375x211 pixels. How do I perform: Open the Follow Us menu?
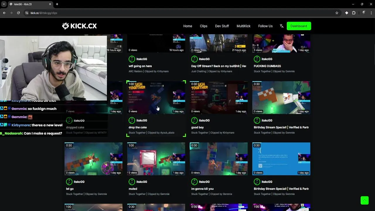point(265,26)
